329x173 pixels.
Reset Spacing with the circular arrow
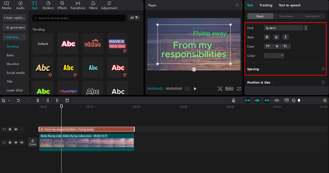pyautogui.click(x=323, y=69)
